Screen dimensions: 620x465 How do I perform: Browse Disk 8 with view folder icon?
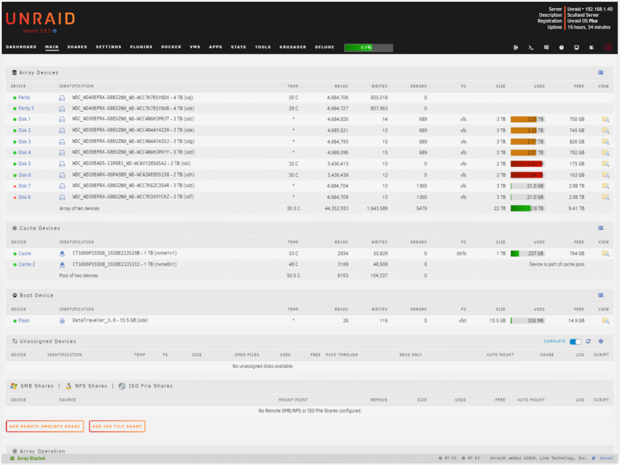605,197
